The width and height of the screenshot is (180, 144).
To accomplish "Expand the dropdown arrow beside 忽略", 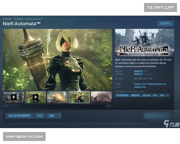I will click(59, 115).
